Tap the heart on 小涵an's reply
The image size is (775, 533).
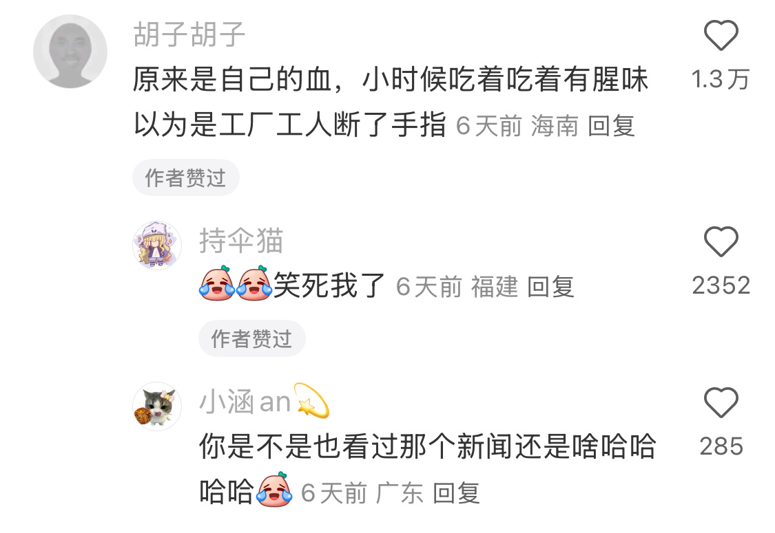(721, 402)
